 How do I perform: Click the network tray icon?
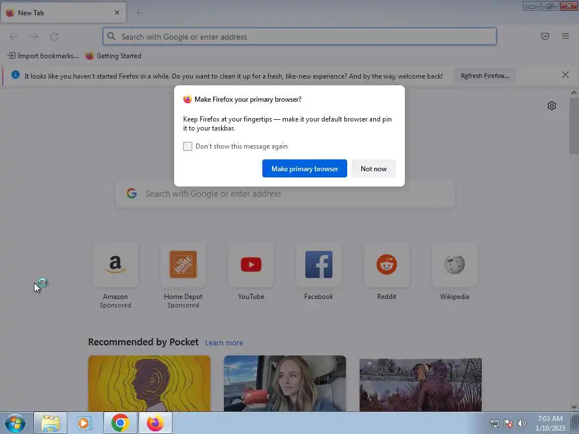[x=494, y=423]
